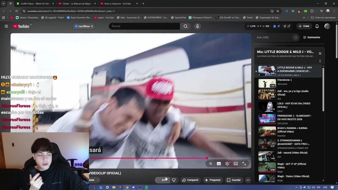The image size is (338, 190).
Task: Toggle subtitles on the video player
Action: pyautogui.click(x=219, y=164)
